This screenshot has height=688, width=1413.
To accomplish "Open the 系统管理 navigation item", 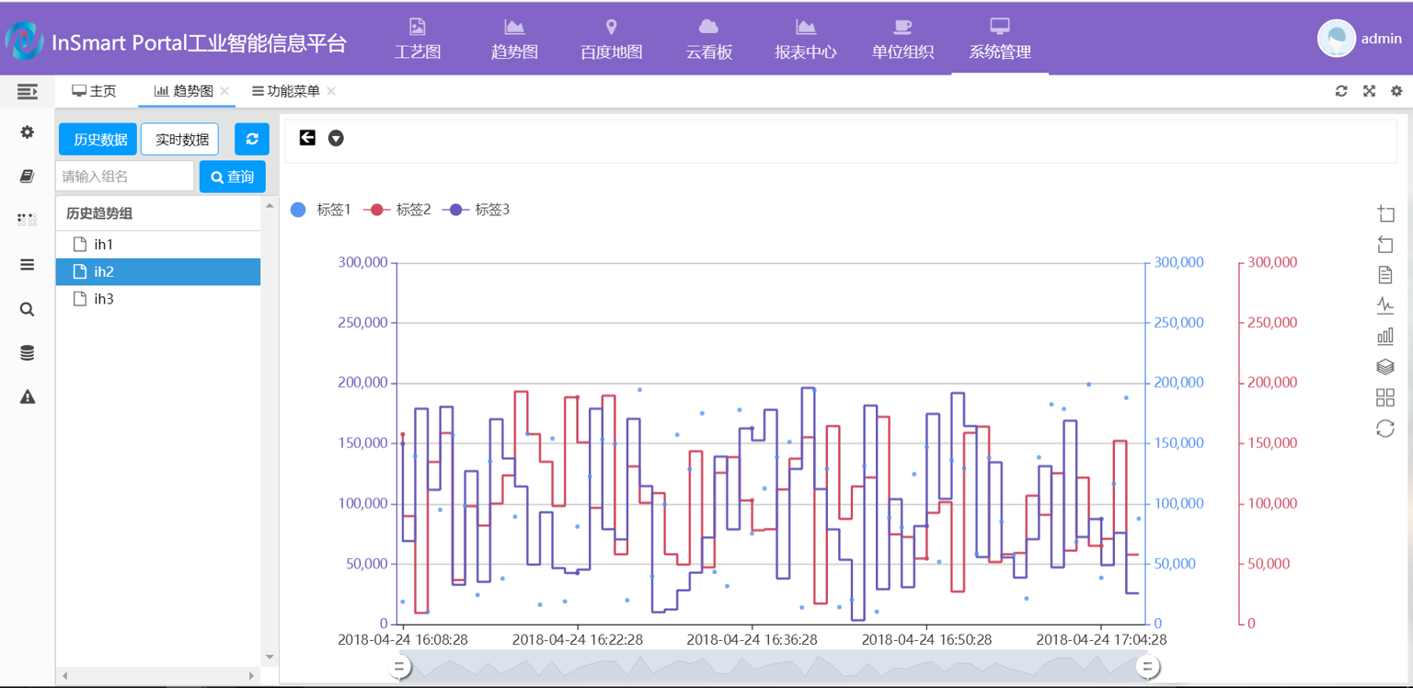I will click(1000, 39).
